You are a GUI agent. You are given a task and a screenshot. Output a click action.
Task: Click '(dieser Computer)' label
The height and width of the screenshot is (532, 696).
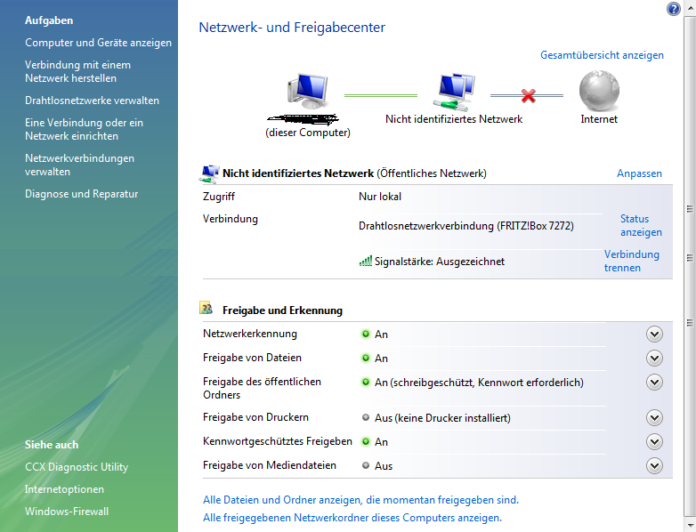pos(308,133)
